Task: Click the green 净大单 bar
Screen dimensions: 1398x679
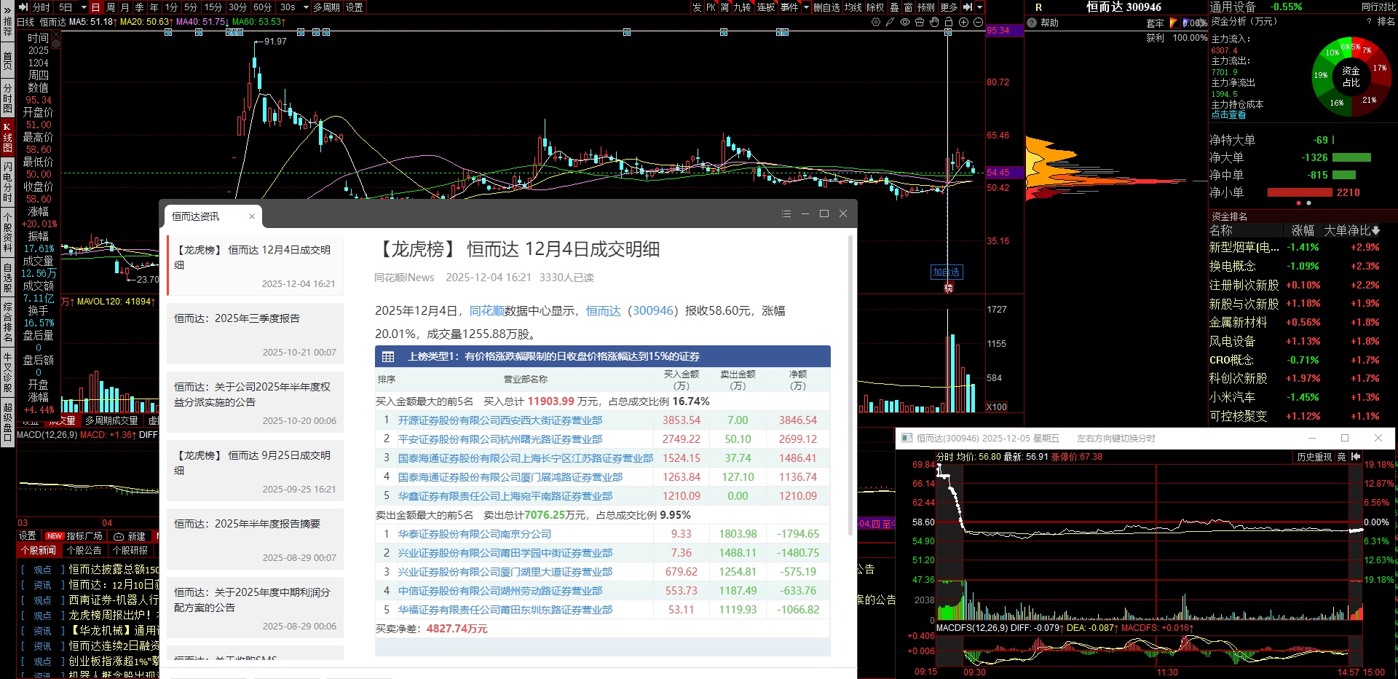Action: tap(1351, 158)
